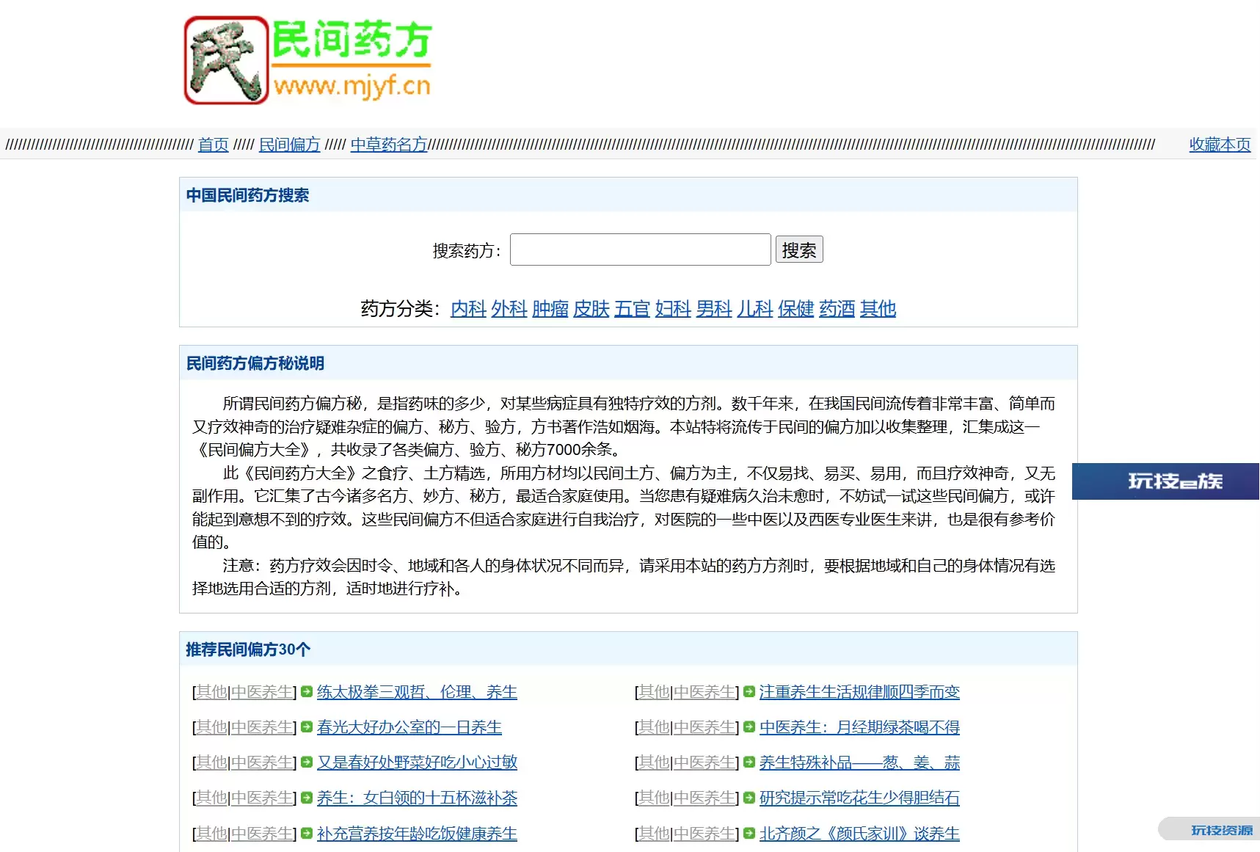
Task: Click the 玩技e族 side banner
Action: click(x=1165, y=481)
